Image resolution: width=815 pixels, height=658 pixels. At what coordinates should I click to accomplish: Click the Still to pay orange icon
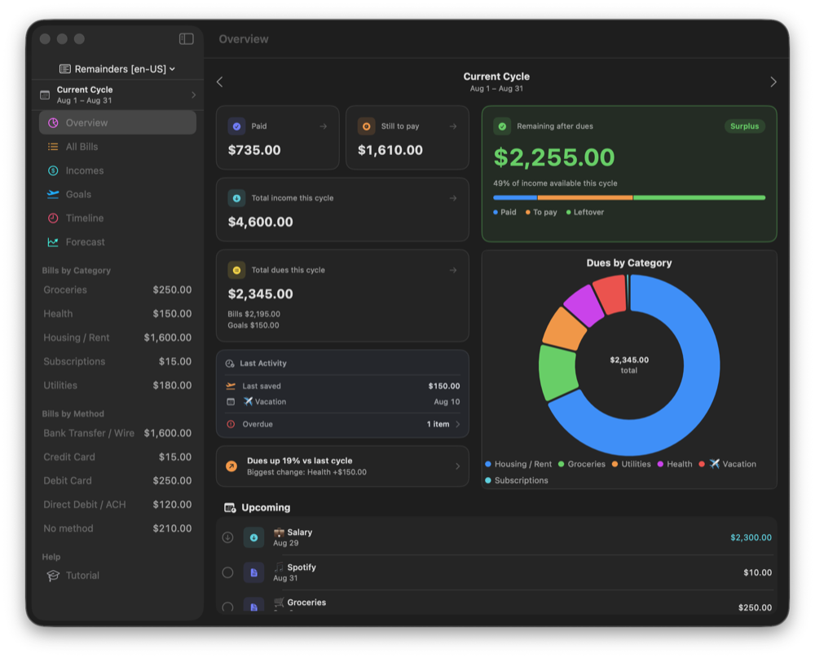pyautogui.click(x=367, y=126)
